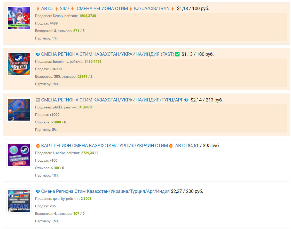
Task: Visit seller ptrbkk's profile
Action: point(58,107)
